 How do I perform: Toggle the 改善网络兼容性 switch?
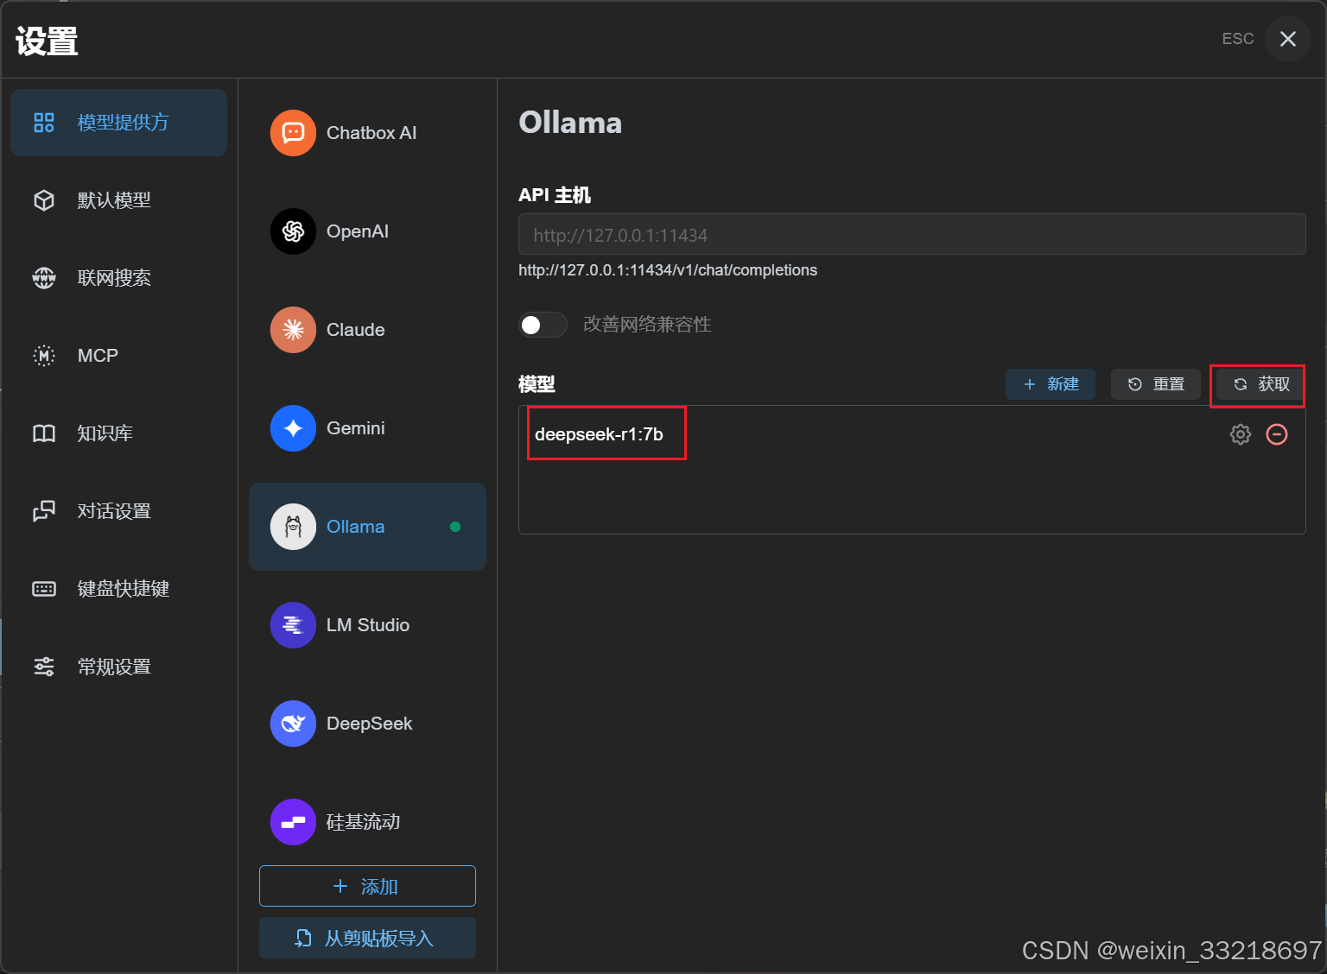tap(543, 325)
